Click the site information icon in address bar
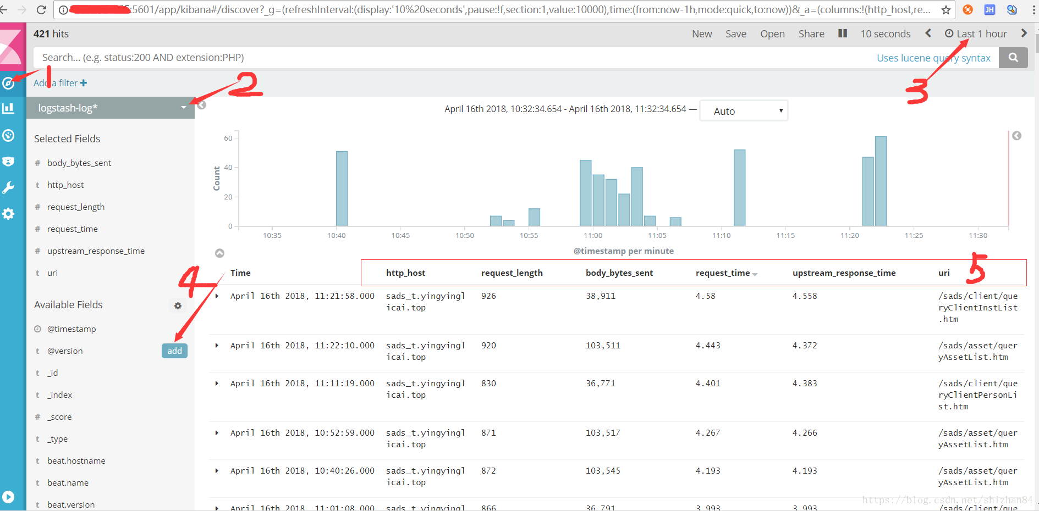This screenshot has height=511, width=1039. (63, 10)
